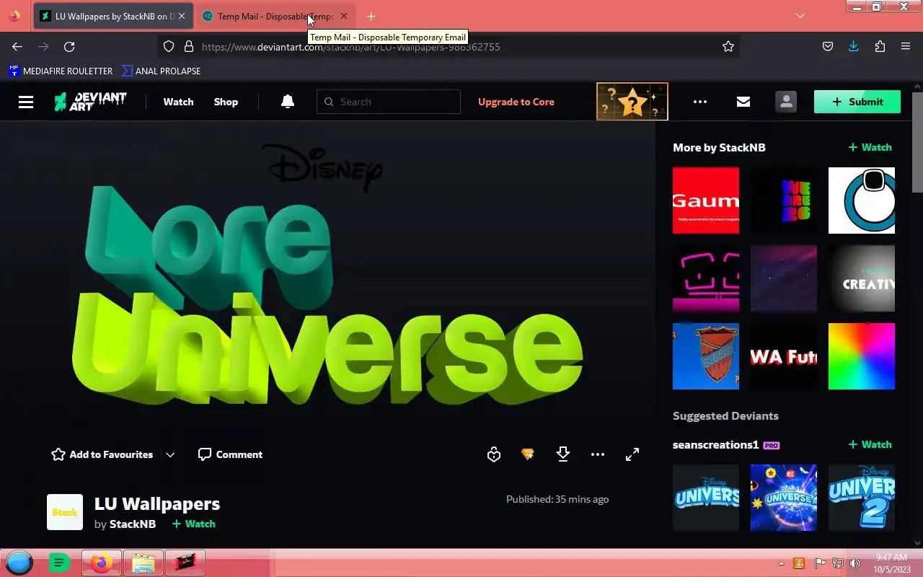Open the three-dot menu in the DeviantArt header
The height and width of the screenshot is (577, 923).
coord(700,102)
